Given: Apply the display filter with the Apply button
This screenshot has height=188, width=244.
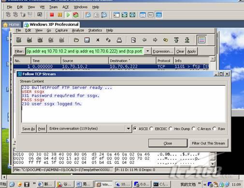Looking at the screenshot, I should 191,51.
